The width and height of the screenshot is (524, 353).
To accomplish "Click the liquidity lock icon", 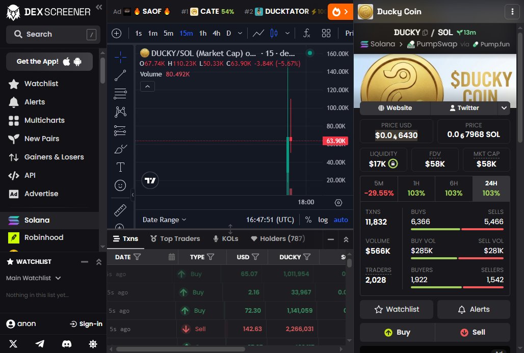I will (x=393, y=164).
